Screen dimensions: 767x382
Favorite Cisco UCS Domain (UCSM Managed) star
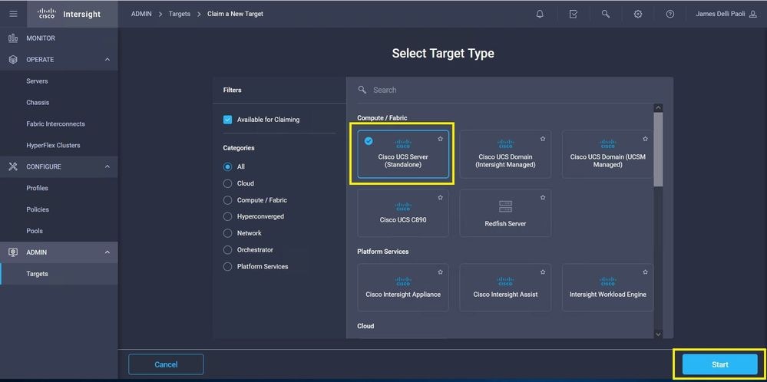(645, 139)
